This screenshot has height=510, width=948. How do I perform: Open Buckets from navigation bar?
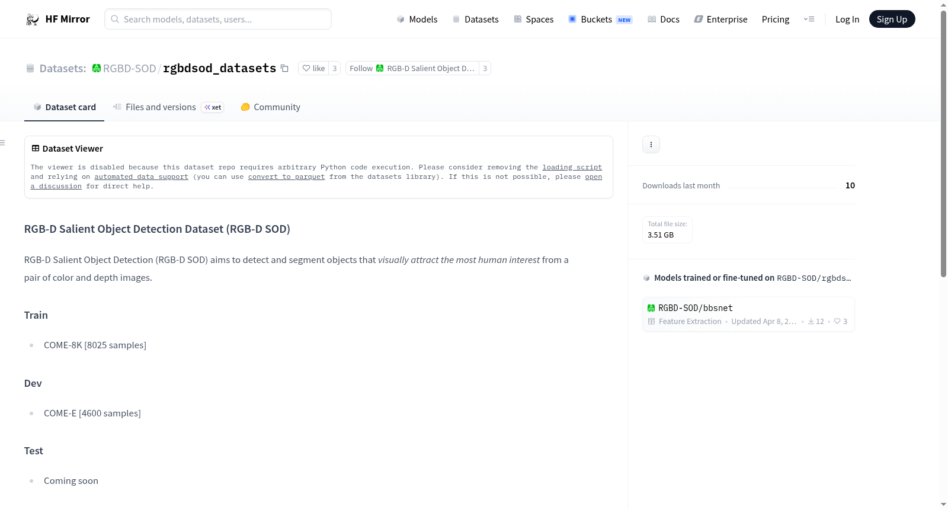tap(600, 20)
